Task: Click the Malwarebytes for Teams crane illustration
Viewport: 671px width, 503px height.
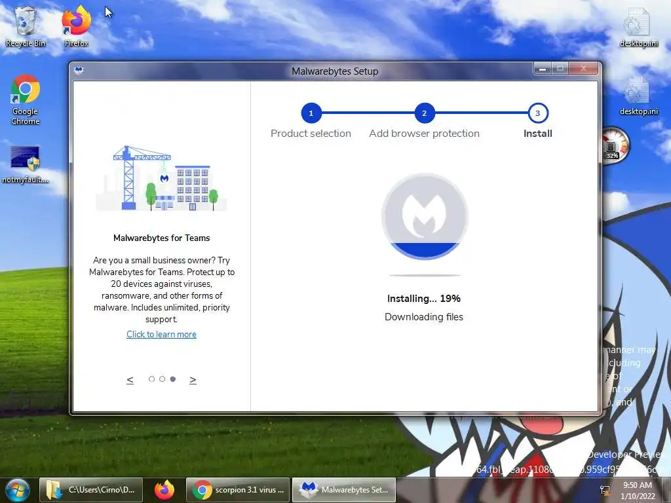Action: point(161,178)
